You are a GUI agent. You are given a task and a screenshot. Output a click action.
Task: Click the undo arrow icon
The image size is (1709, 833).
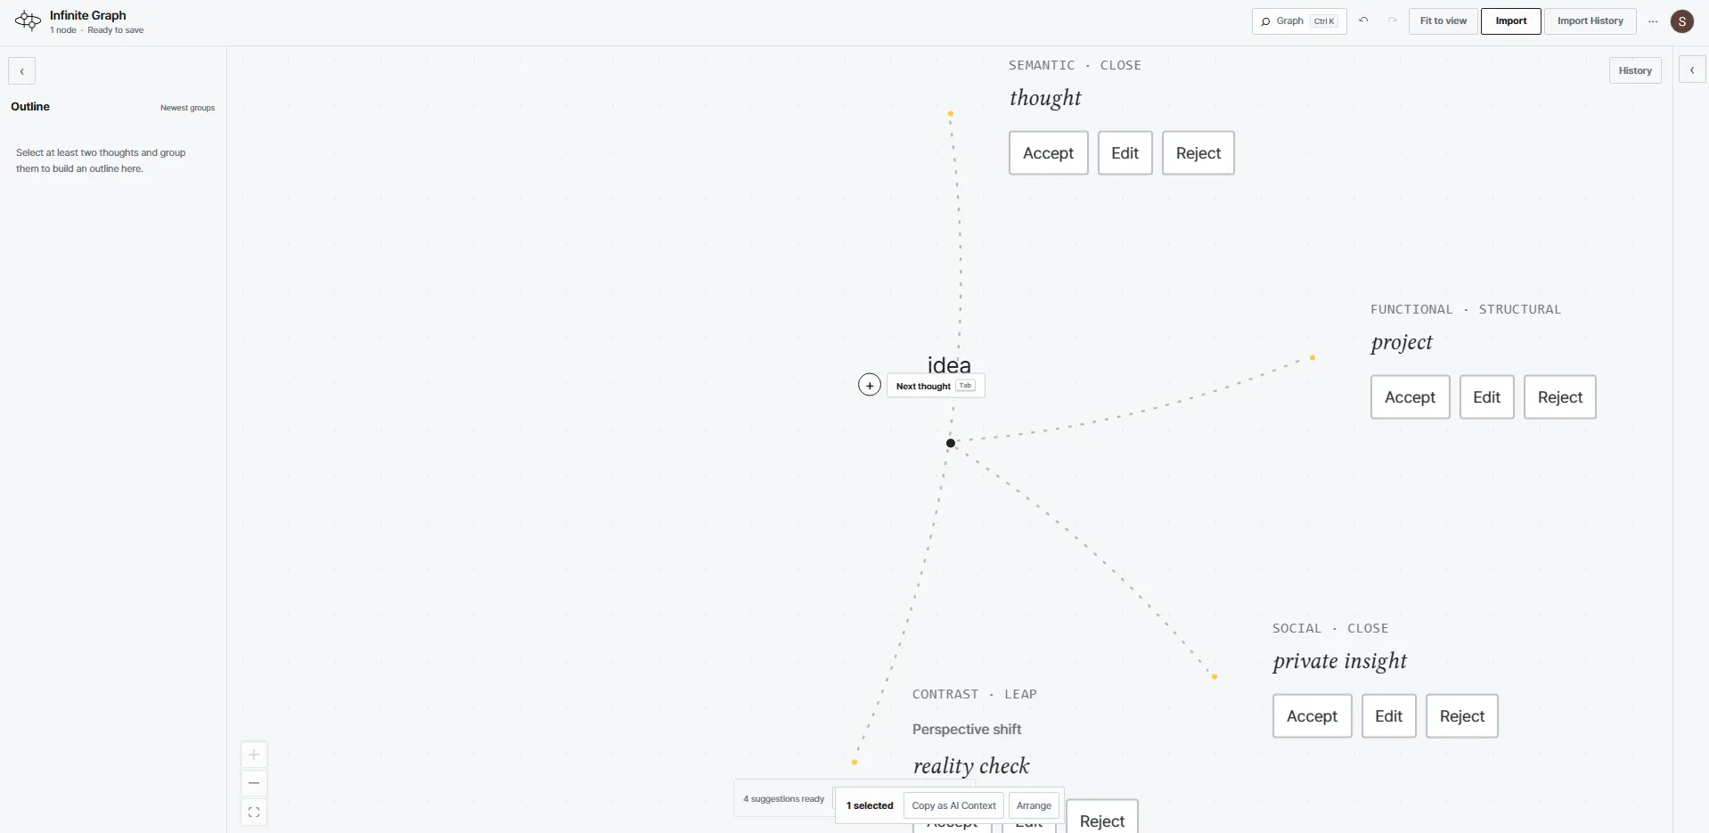[1363, 20]
